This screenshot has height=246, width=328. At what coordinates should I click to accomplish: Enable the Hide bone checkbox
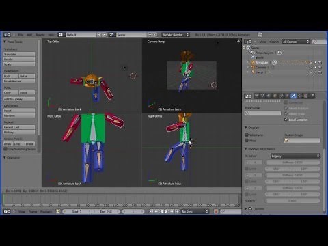(247, 141)
